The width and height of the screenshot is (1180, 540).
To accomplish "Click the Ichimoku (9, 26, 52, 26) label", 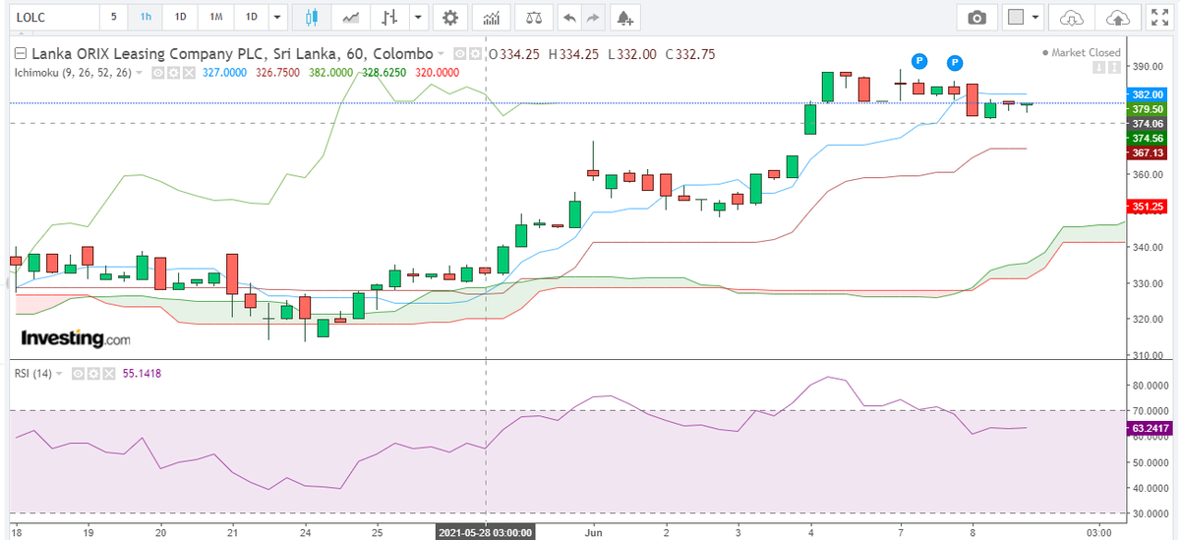I will tap(72, 73).
